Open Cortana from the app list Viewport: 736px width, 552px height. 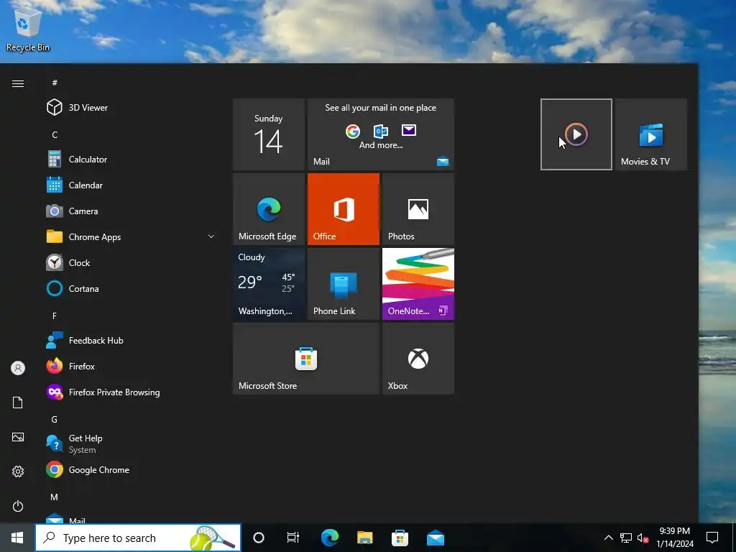point(132,288)
